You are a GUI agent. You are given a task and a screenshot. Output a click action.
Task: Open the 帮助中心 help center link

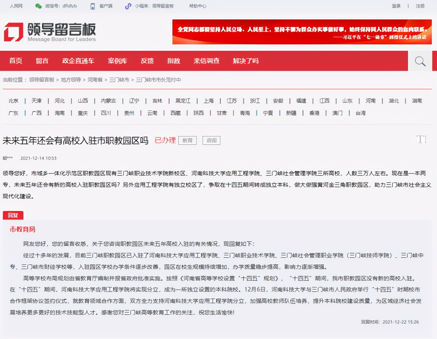click(197, 6)
